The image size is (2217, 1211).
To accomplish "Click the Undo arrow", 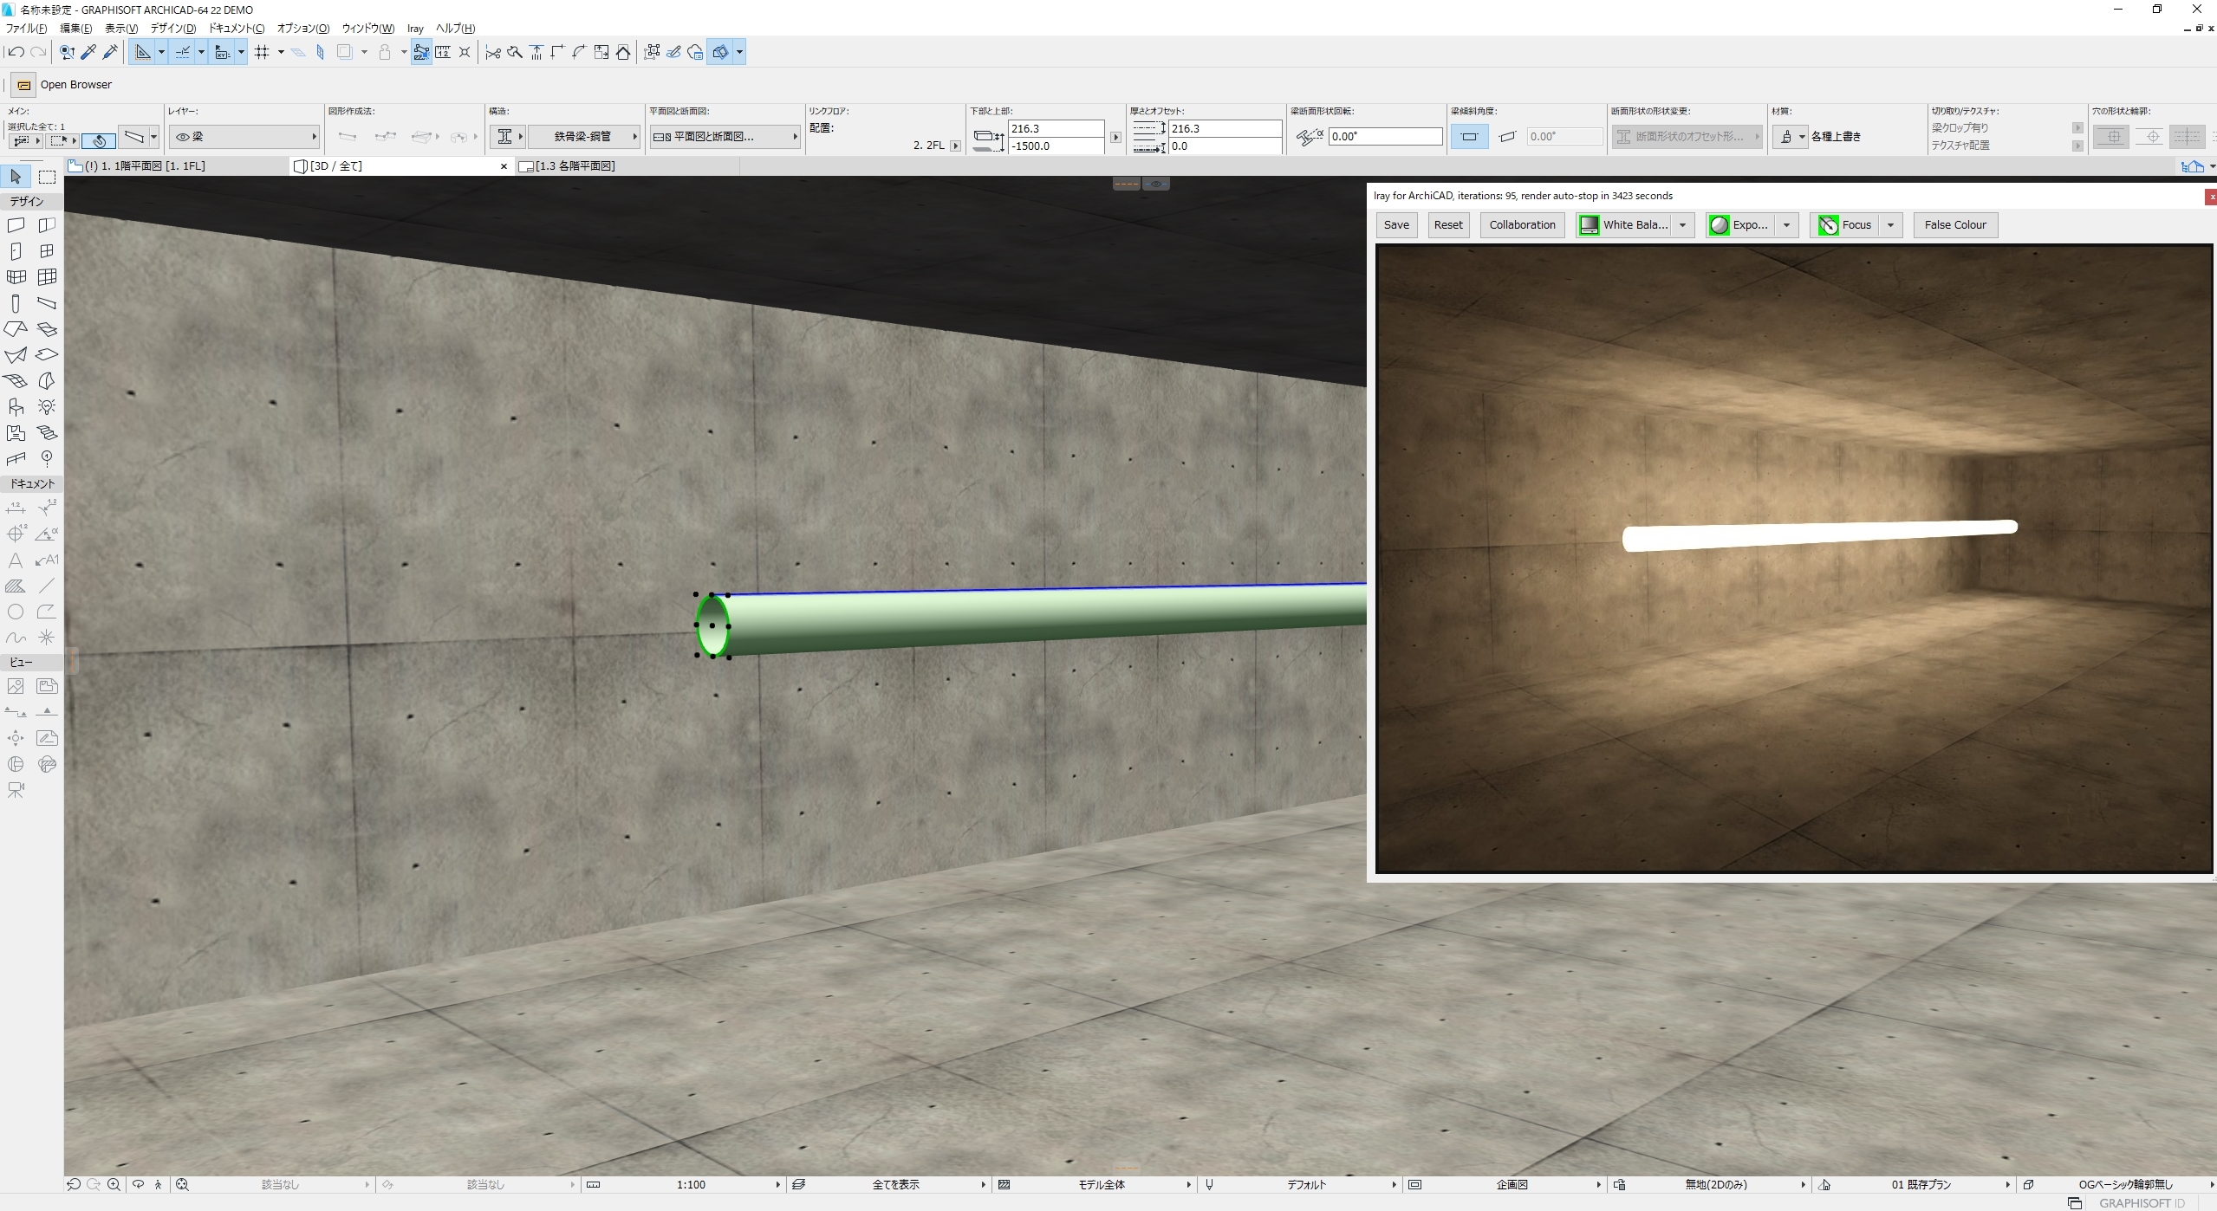I will 16,52.
